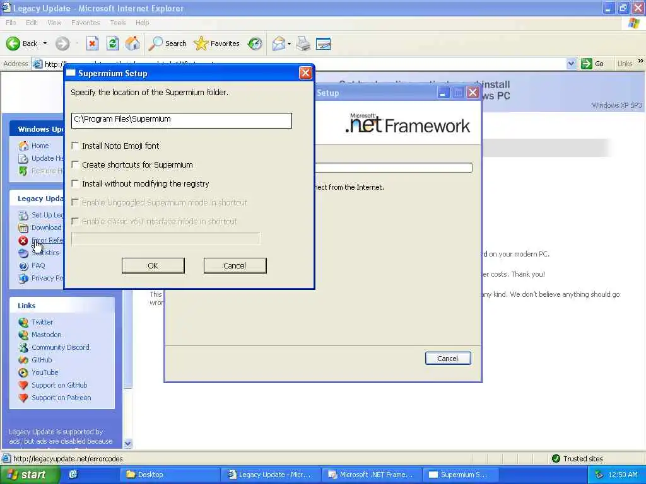This screenshot has height=484, width=646.
Task: Click the Go button beside address bar
Action: pos(592,64)
